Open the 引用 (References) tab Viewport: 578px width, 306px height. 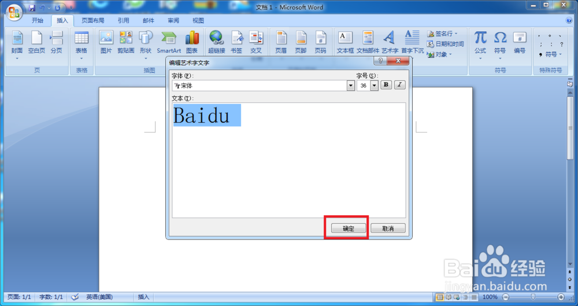coord(124,21)
